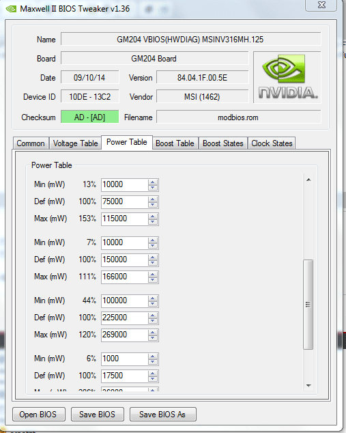Decrease the 75000 Def value with down arrow
Image resolution: width=346 pixels, height=433 pixels.
click(x=153, y=205)
